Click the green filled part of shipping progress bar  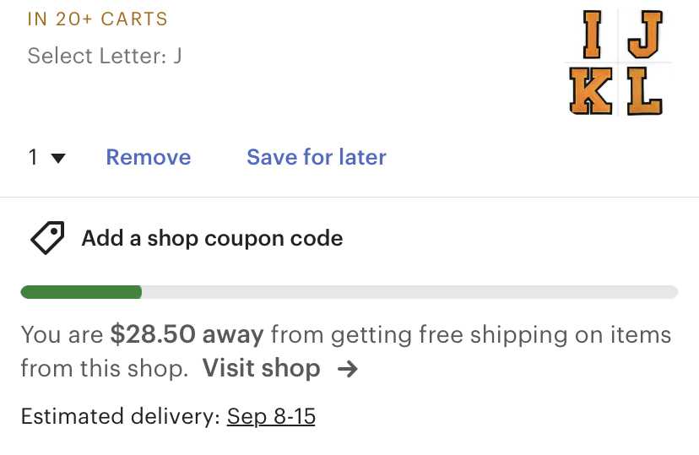tap(81, 292)
